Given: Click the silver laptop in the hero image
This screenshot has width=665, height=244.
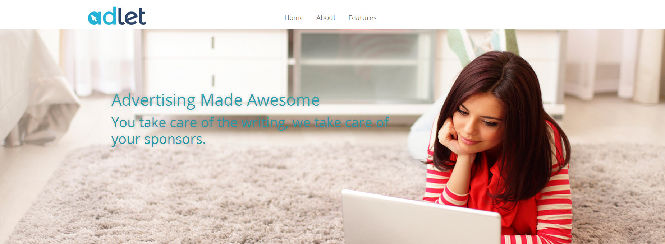Looking at the screenshot, I should (421, 217).
